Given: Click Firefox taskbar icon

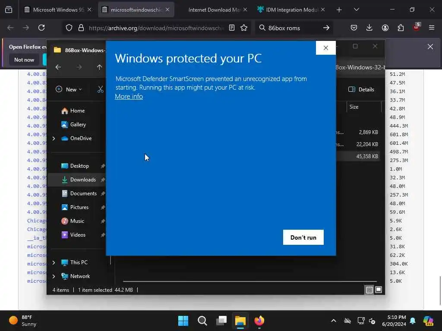Looking at the screenshot, I should (259, 321).
